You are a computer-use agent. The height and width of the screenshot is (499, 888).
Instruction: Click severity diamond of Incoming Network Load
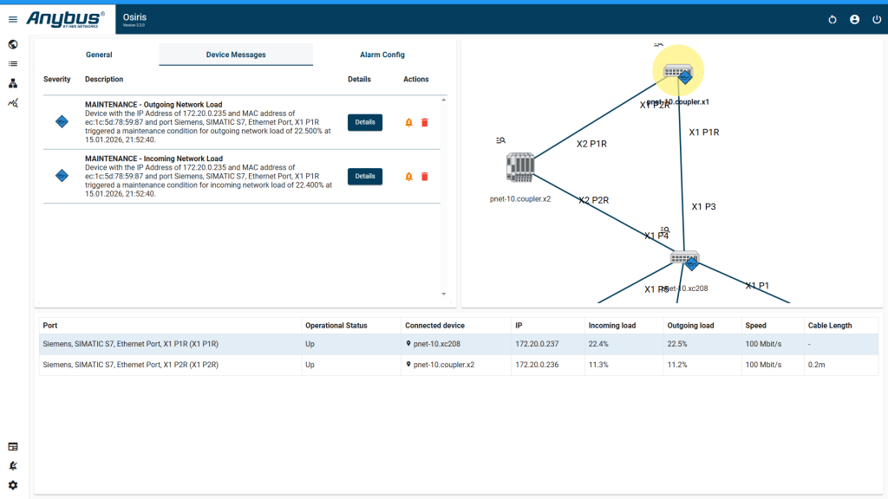(x=62, y=176)
